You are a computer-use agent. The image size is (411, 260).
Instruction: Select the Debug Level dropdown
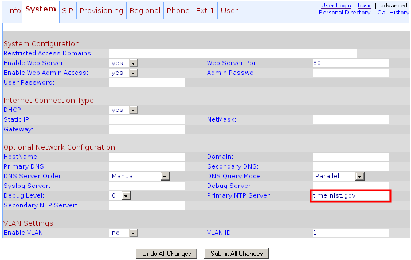(x=120, y=195)
